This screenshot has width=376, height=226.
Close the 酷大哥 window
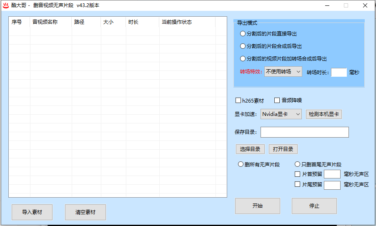pos(365,5)
